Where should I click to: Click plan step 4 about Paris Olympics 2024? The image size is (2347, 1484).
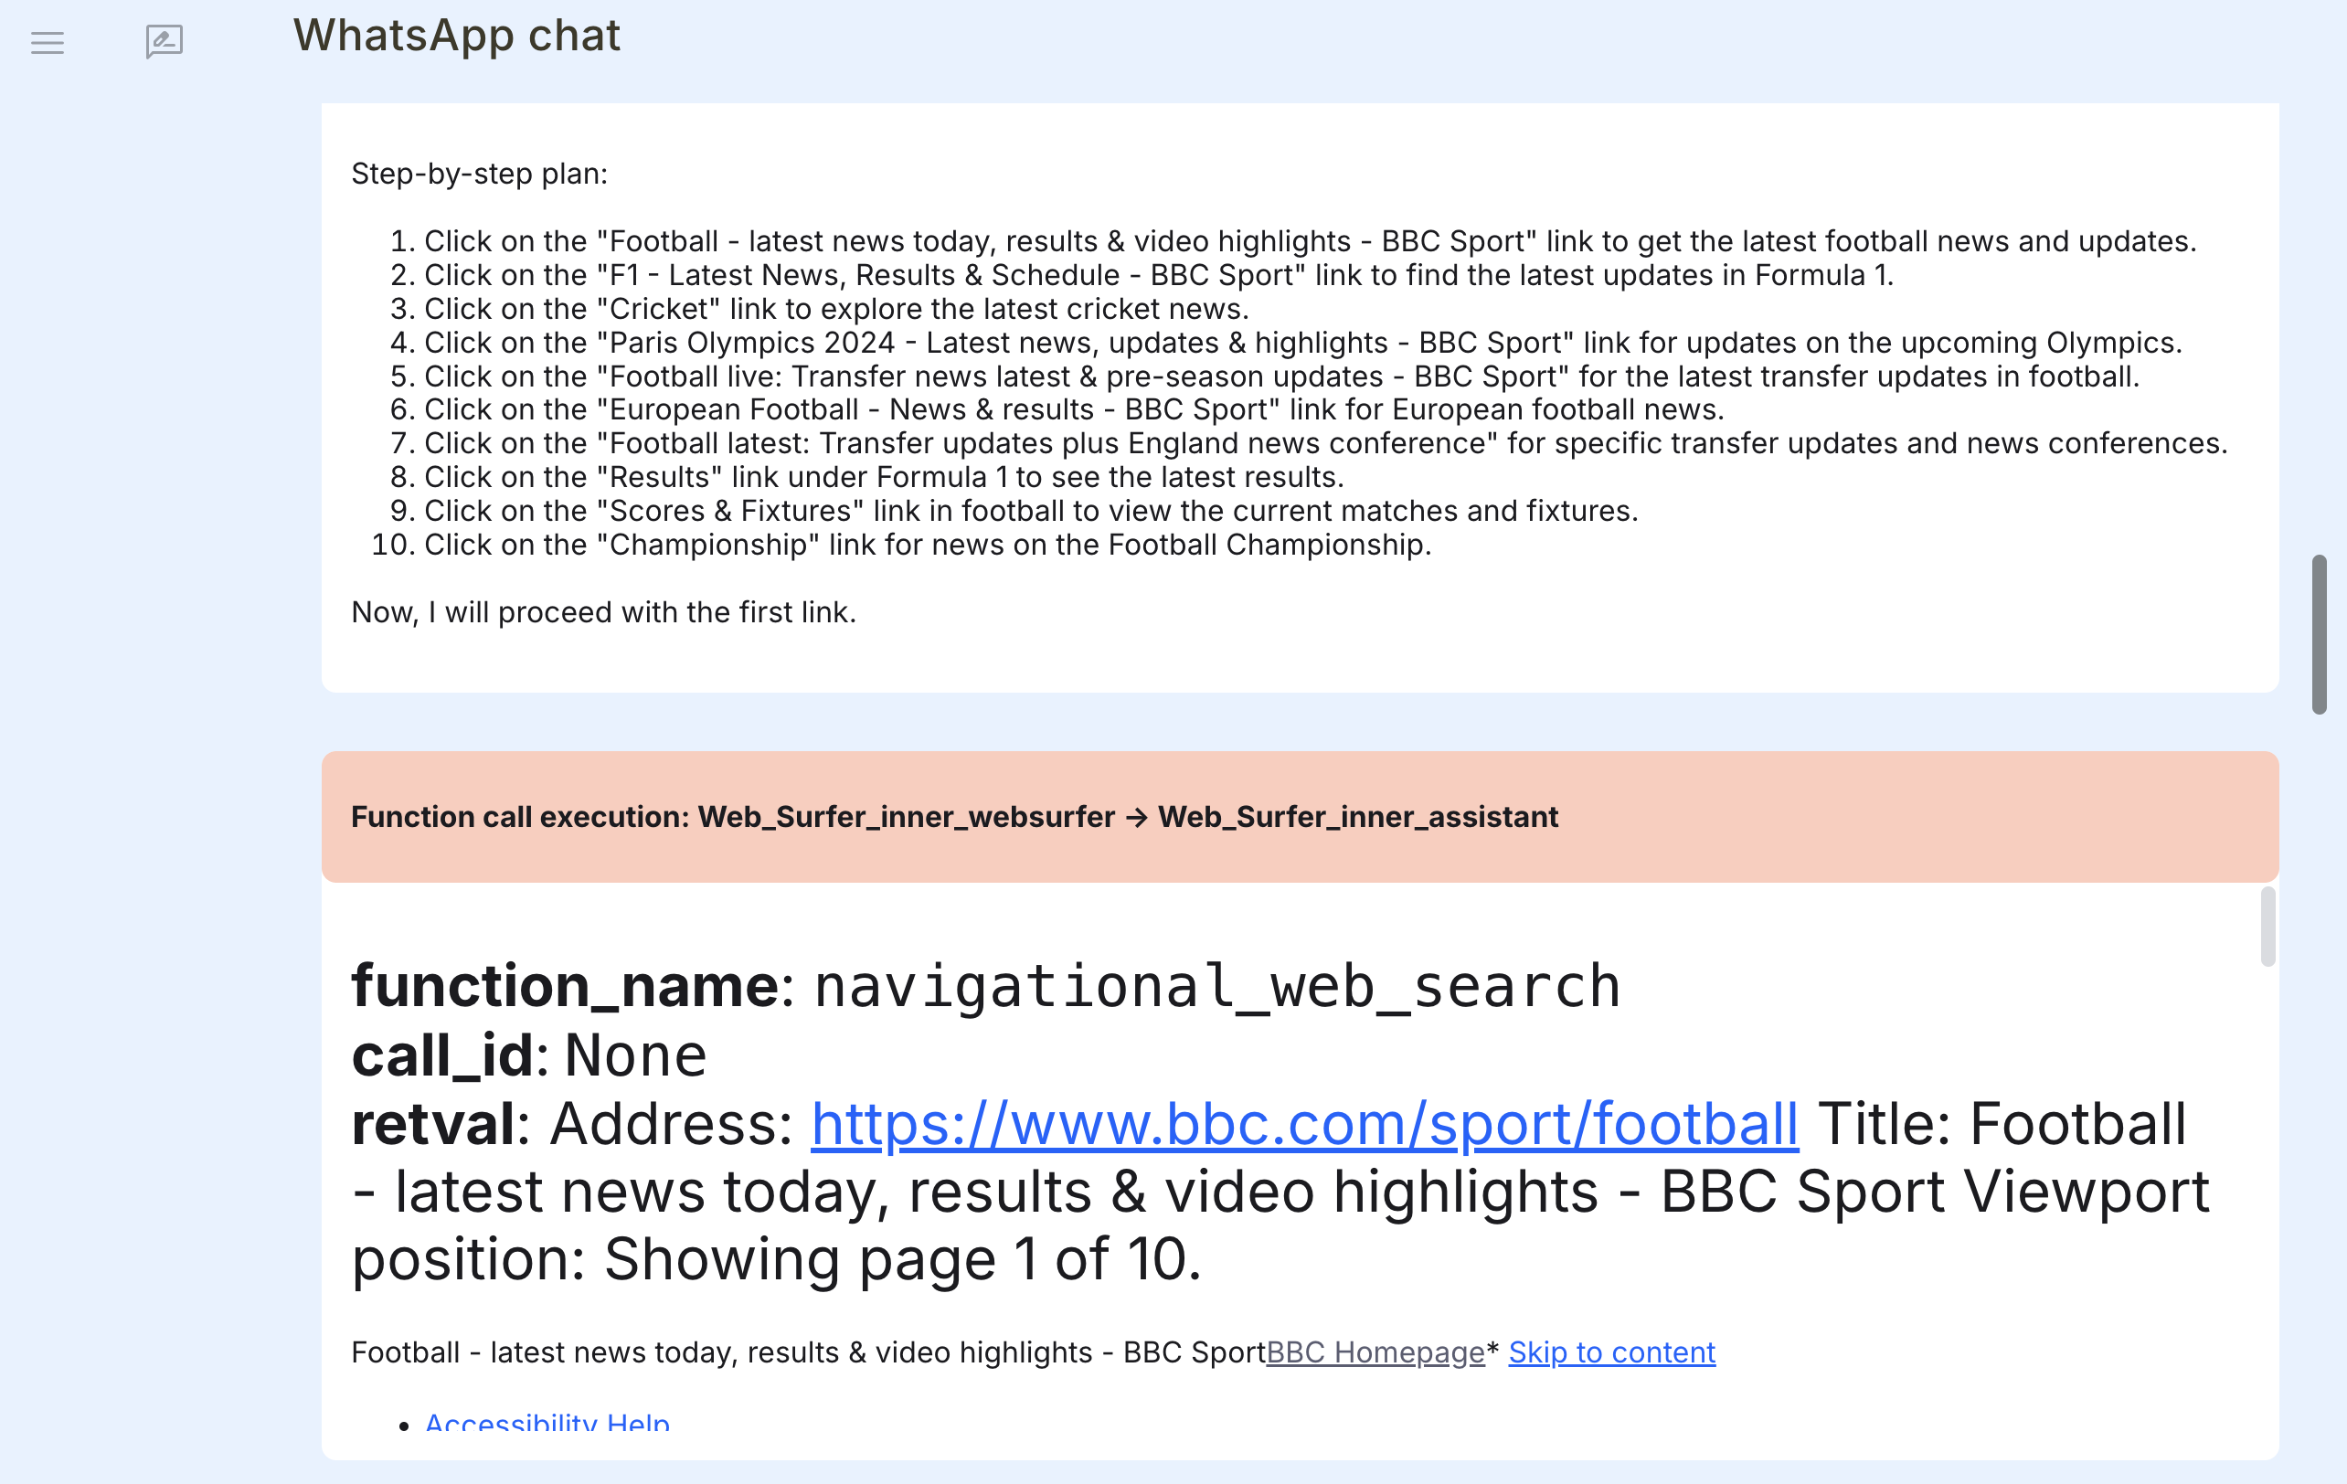[1302, 343]
